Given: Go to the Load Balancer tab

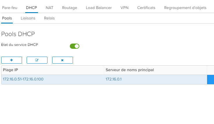Looking at the screenshot, I should [99, 8].
